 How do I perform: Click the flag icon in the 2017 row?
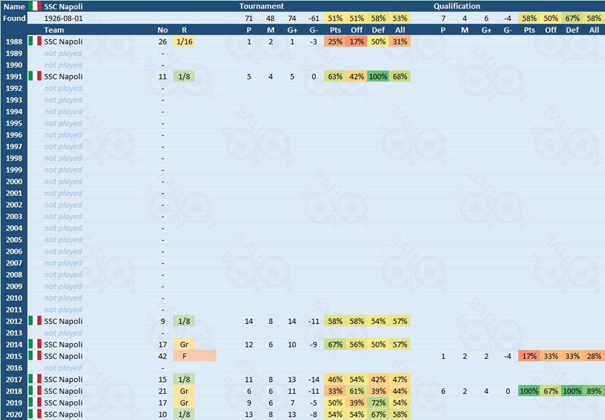[35, 380]
